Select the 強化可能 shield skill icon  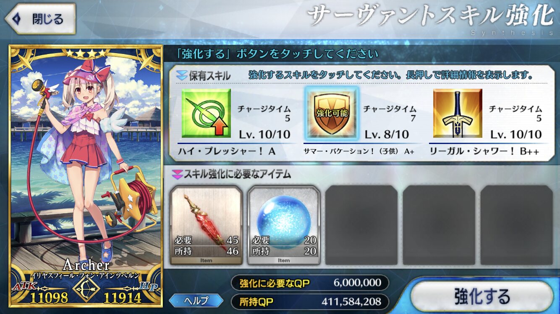tap(332, 113)
